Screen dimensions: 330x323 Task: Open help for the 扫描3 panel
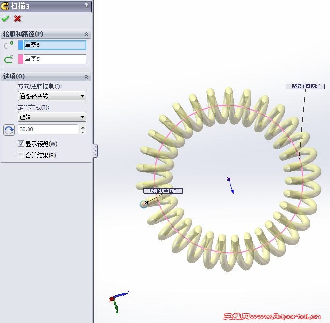click(x=86, y=6)
